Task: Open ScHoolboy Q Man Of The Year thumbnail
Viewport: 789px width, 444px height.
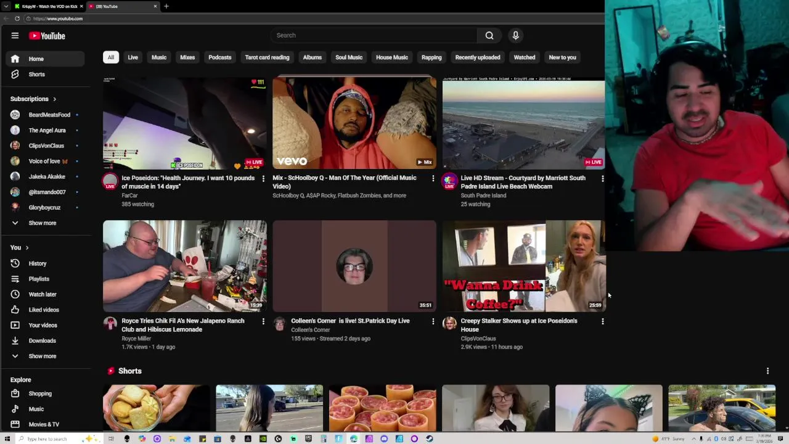Action: (x=354, y=123)
